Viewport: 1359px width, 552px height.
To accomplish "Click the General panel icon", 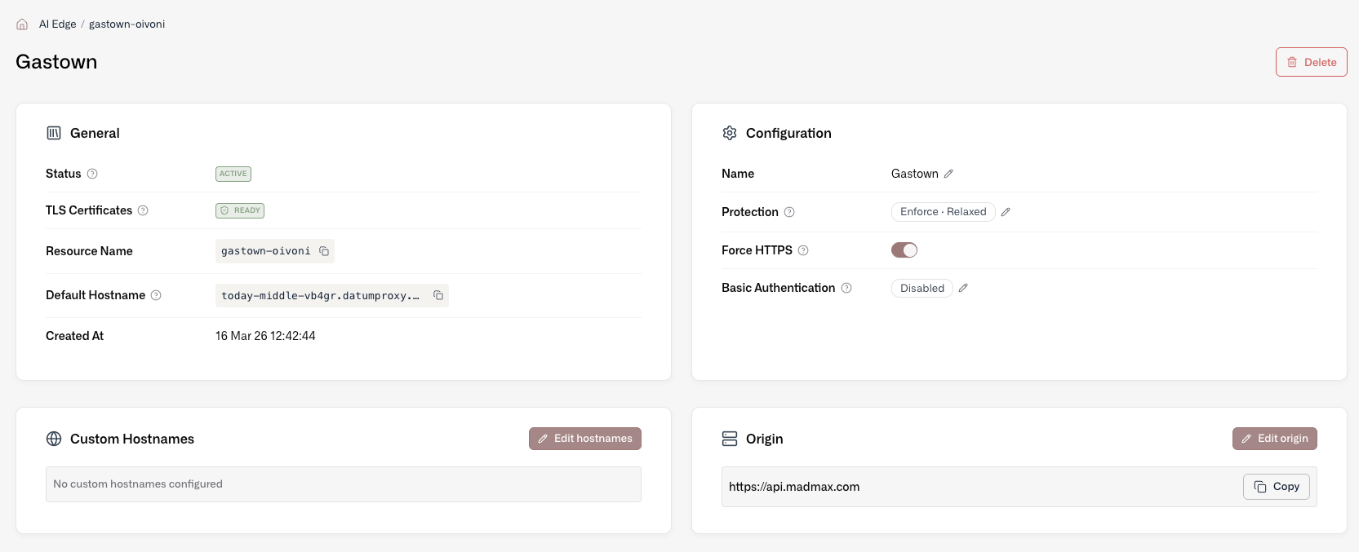I will point(54,133).
